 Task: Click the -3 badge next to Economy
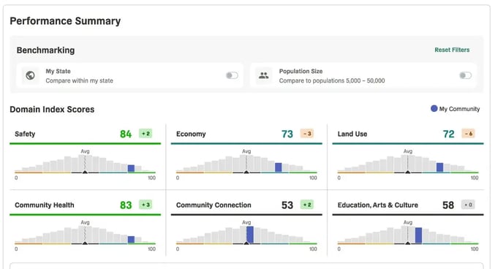click(307, 134)
